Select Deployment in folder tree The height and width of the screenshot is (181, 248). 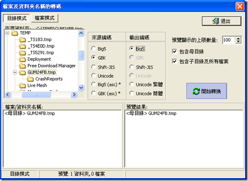point(39,59)
